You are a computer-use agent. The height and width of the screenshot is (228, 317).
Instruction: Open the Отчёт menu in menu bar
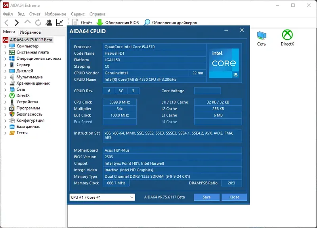34,14
